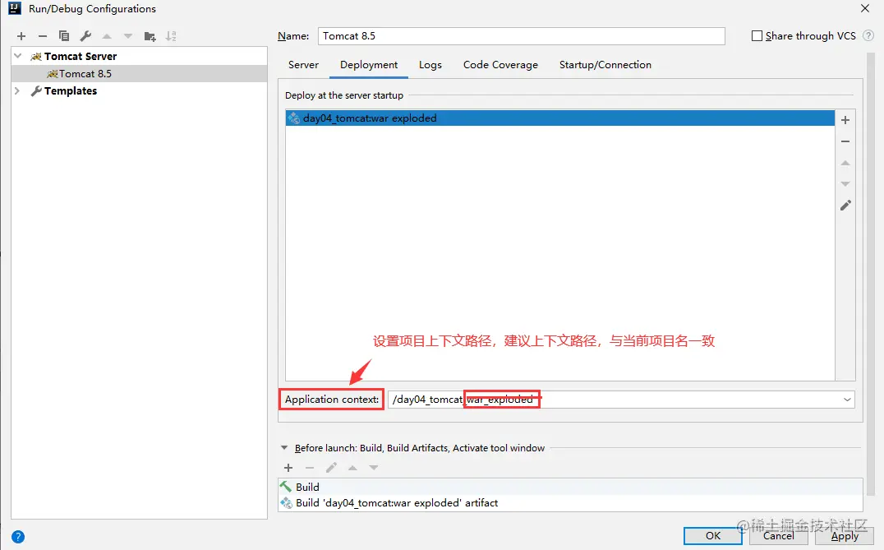
Task: Close the Run/Debug Configurations dialog
Action: tap(865, 8)
